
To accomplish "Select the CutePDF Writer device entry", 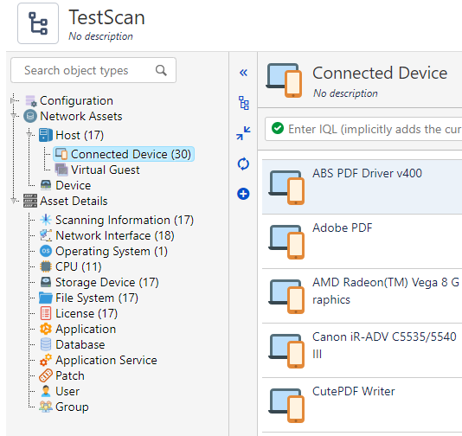I will point(362,405).
